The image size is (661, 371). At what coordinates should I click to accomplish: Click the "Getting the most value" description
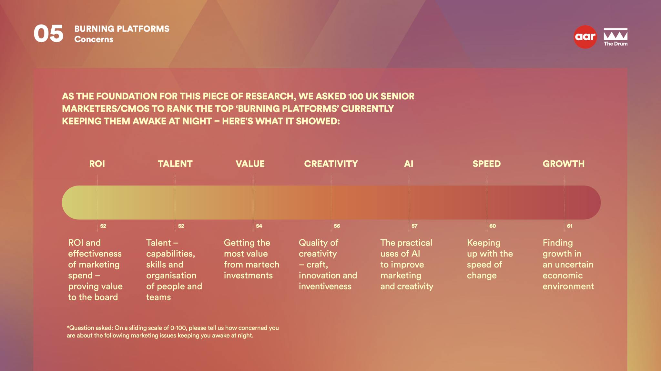(251, 259)
